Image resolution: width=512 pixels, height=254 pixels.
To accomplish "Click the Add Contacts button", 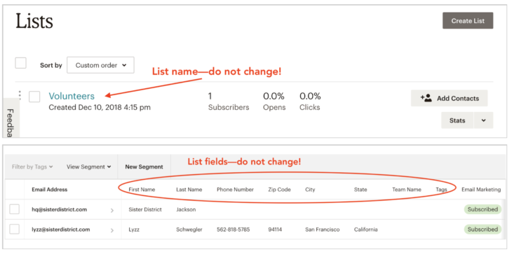I will click(450, 99).
